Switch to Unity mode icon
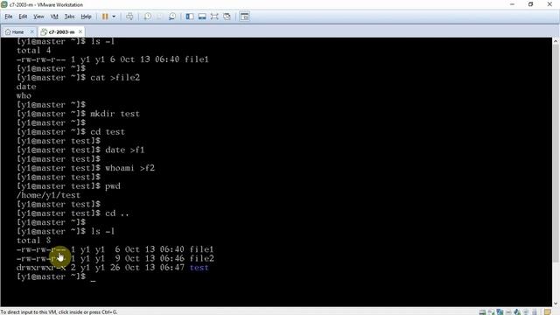The image size is (560, 315). (227, 17)
